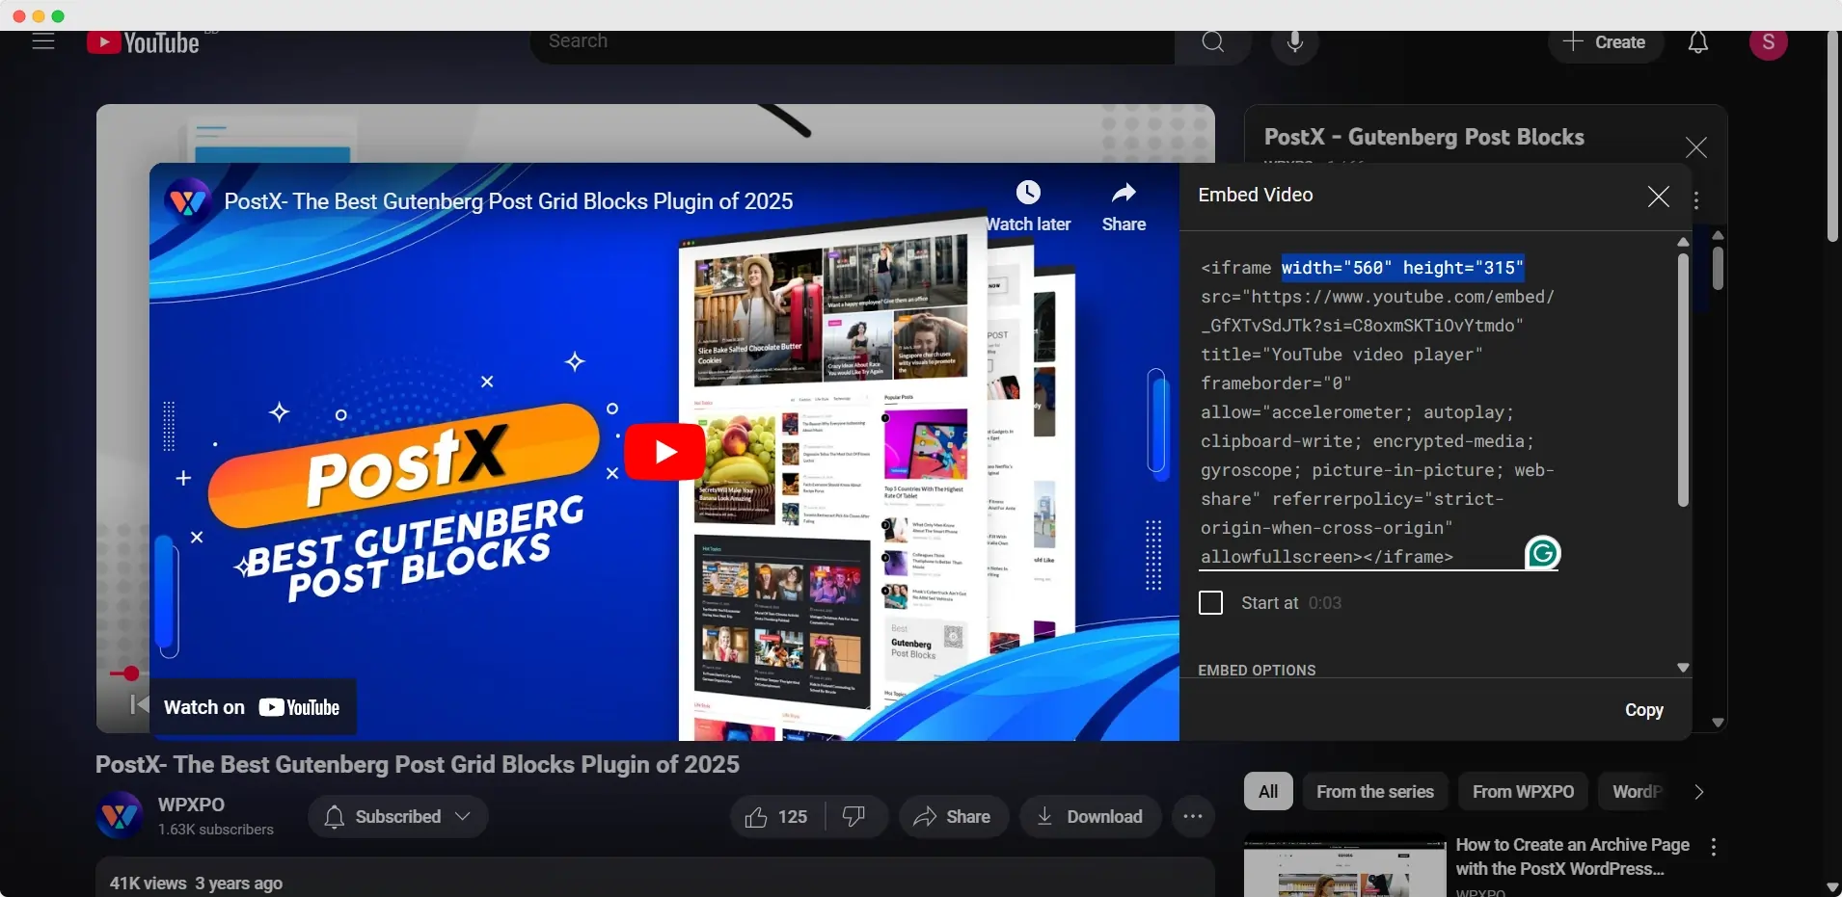Screen dimensions: 1842x897
Task: Edit the Start at 0:03 time field
Action: pos(1325,603)
